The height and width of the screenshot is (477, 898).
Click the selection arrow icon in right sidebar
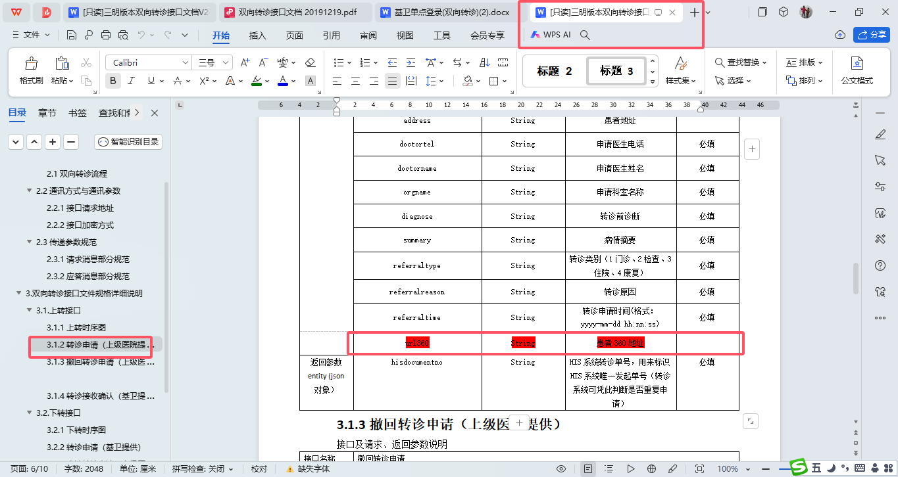(880, 160)
